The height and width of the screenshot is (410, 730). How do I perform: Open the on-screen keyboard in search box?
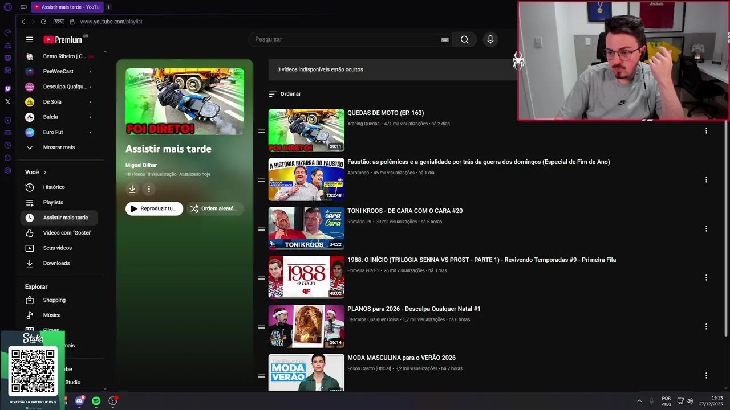(445, 39)
